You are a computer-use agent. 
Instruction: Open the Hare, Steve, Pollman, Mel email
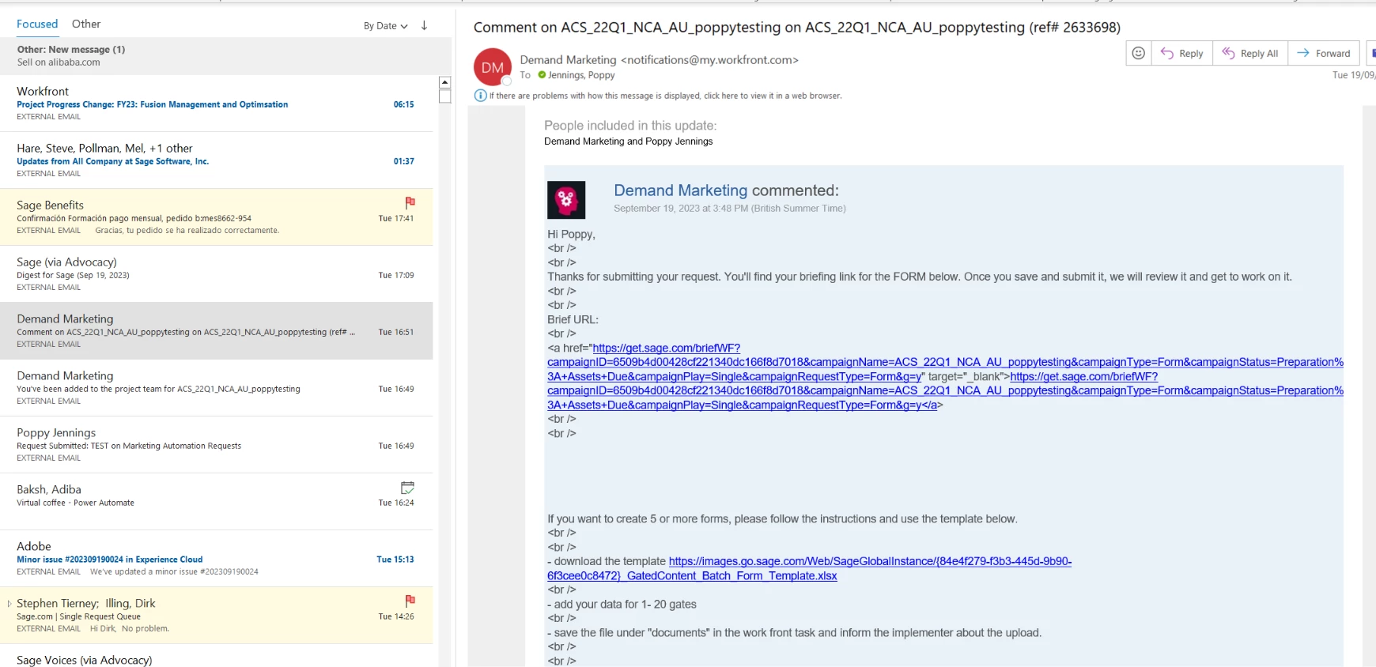pos(217,160)
